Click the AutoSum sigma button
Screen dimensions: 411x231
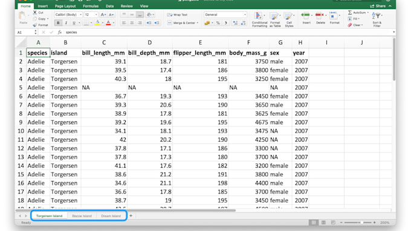pos(358,13)
